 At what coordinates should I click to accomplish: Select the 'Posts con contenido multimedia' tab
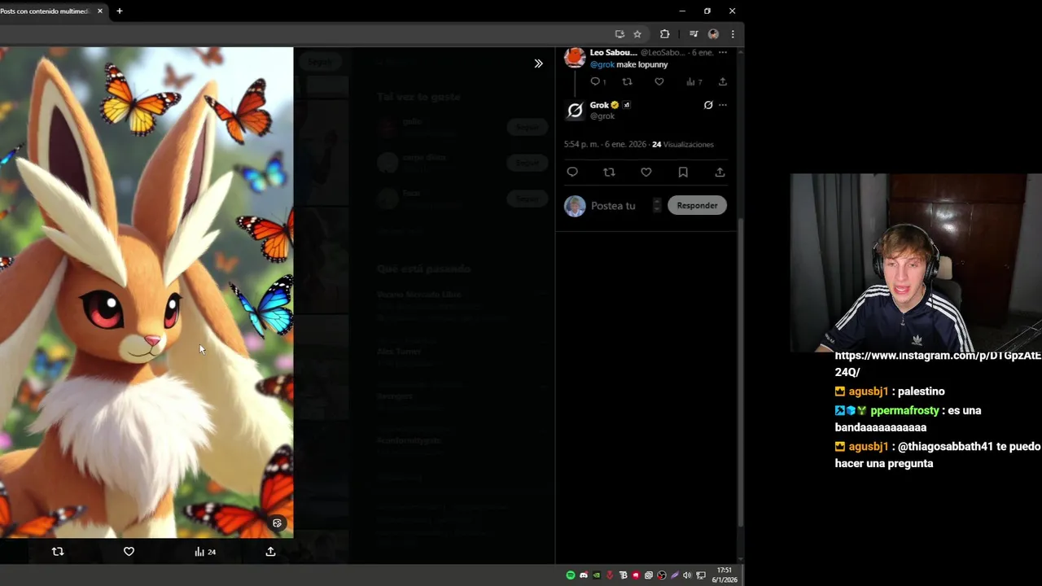[x=49, y=11]
